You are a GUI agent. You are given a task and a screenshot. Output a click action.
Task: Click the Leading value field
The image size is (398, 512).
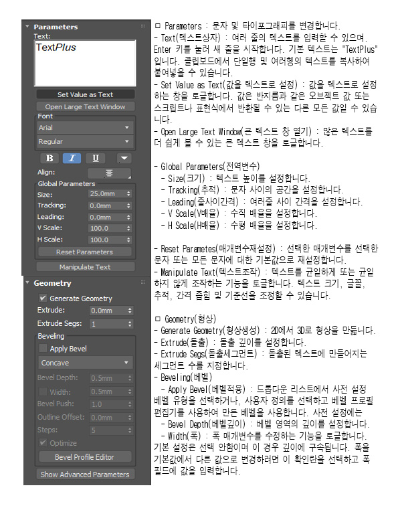click(106, 217)
